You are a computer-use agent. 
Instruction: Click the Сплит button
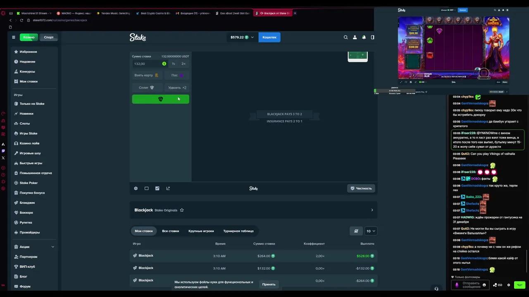click(146, 87)
